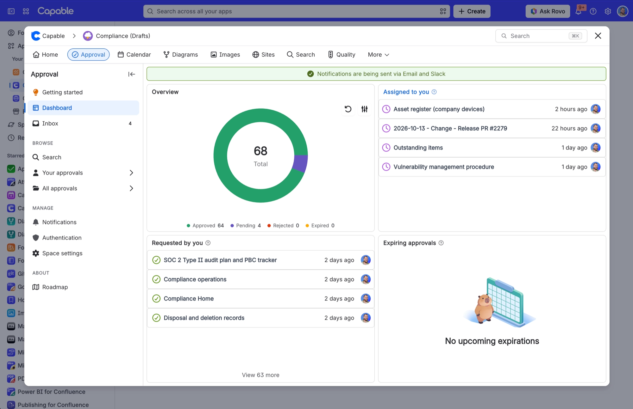Click the purple Pending donut segment
Viewport: 633px width, 409px height.
[x=301, y=163]
